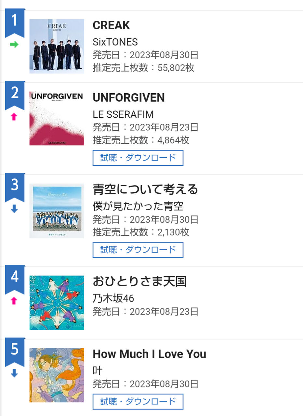Click the pink up arrow under rank 4
This screenshot has height=416, width=303.
[x=14, y=301]
